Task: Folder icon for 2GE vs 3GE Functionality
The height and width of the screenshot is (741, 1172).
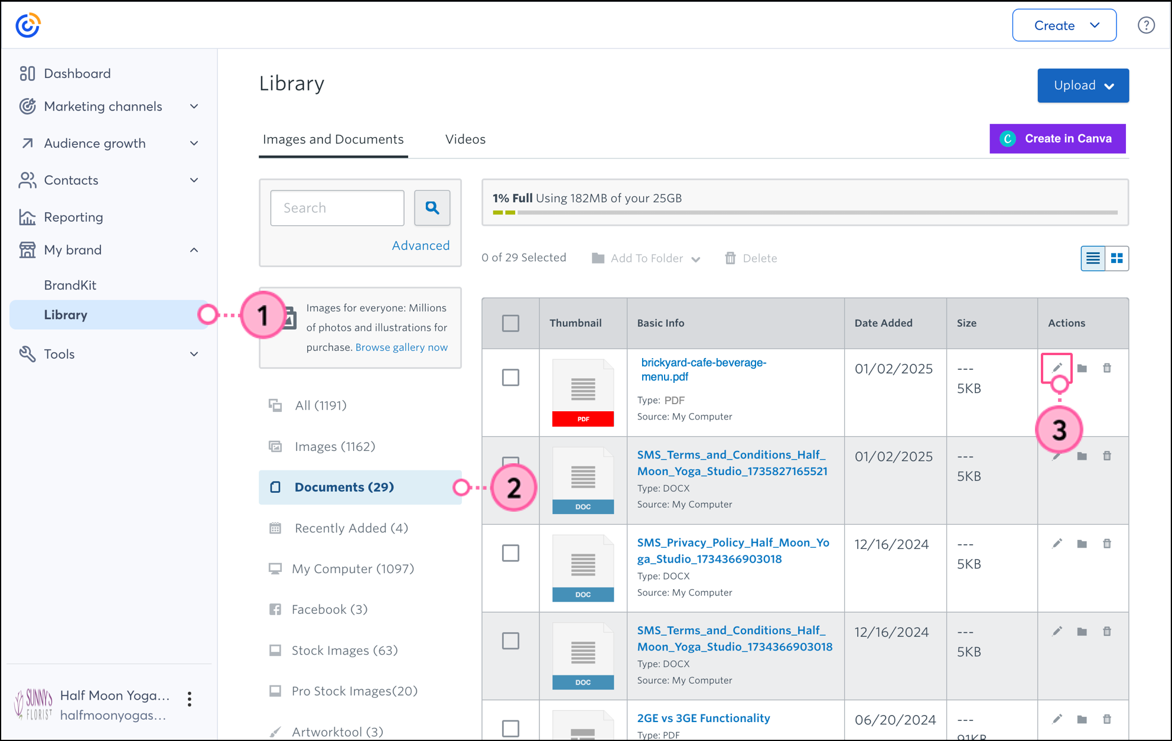Action: coord(1082,719)
